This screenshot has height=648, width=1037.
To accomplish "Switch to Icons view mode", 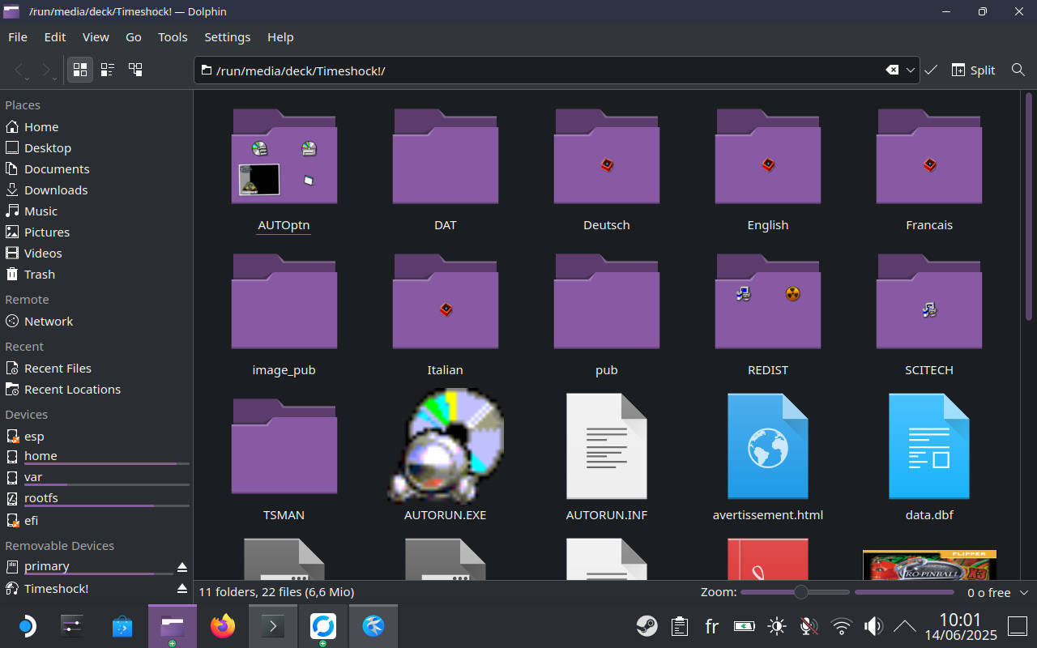I will pyautogui.click(x=80, y=70).
